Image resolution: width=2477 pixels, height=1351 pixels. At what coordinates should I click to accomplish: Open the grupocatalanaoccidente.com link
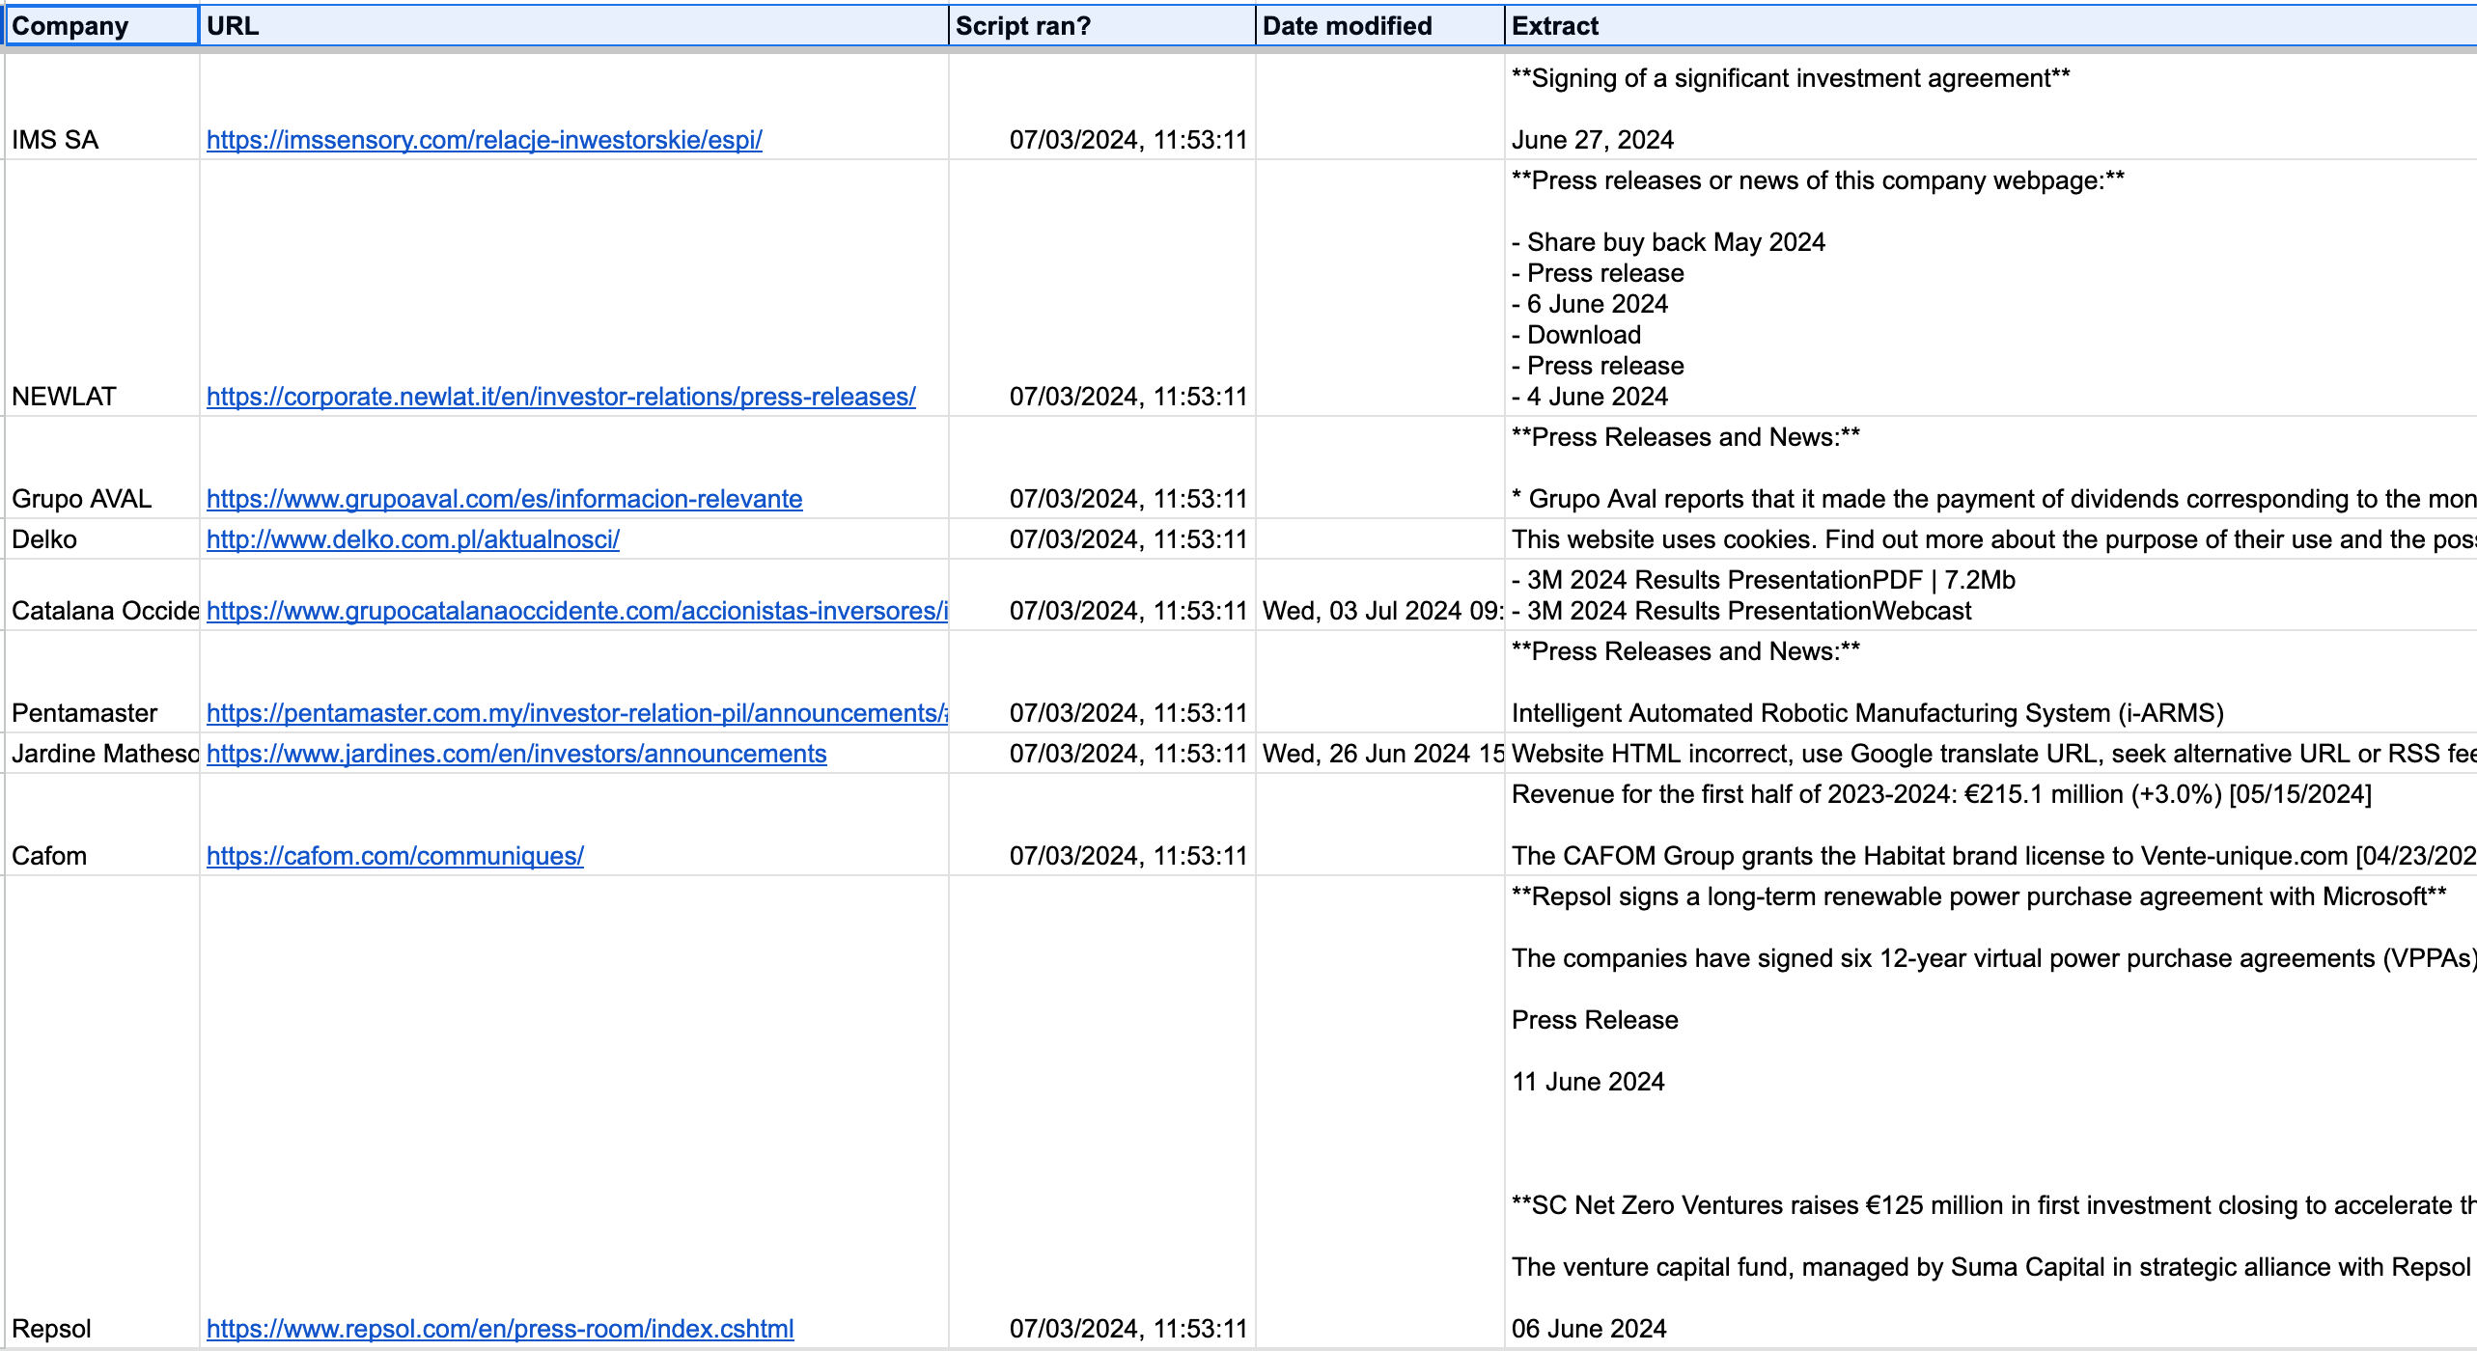point(577,611)
